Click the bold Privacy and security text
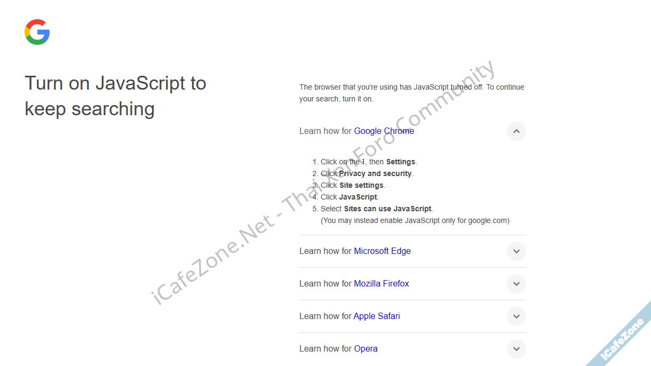Viewport: 651px width, 366px height. (375, 173)
